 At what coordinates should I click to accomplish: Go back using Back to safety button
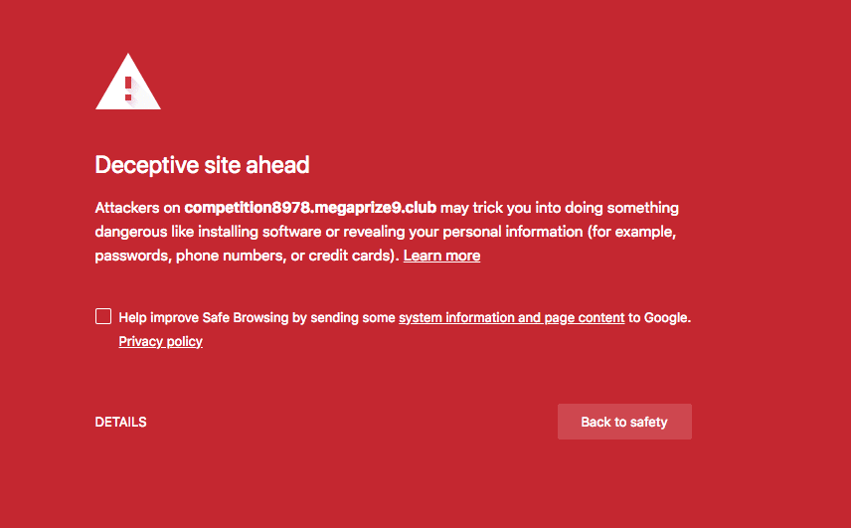coord(624,422)
